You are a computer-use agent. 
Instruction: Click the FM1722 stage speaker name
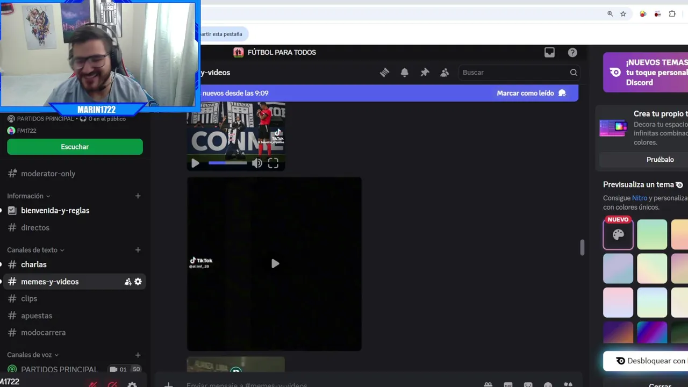click(26, 131)
